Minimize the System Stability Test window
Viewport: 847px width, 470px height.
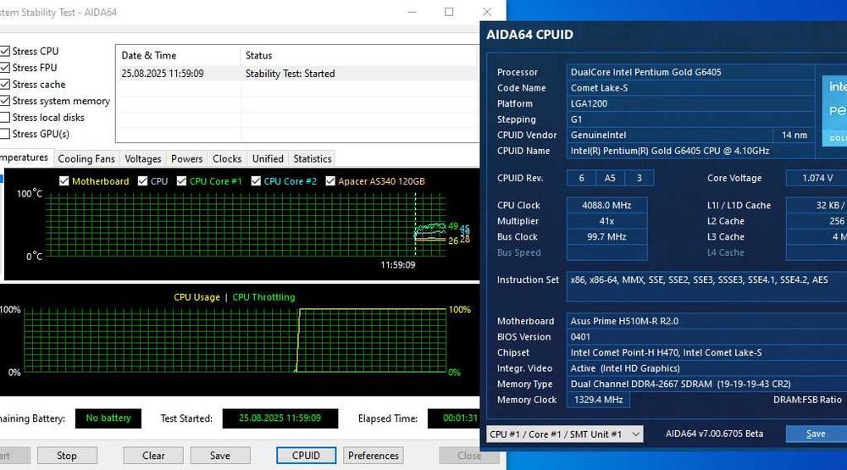pos(412,12)
